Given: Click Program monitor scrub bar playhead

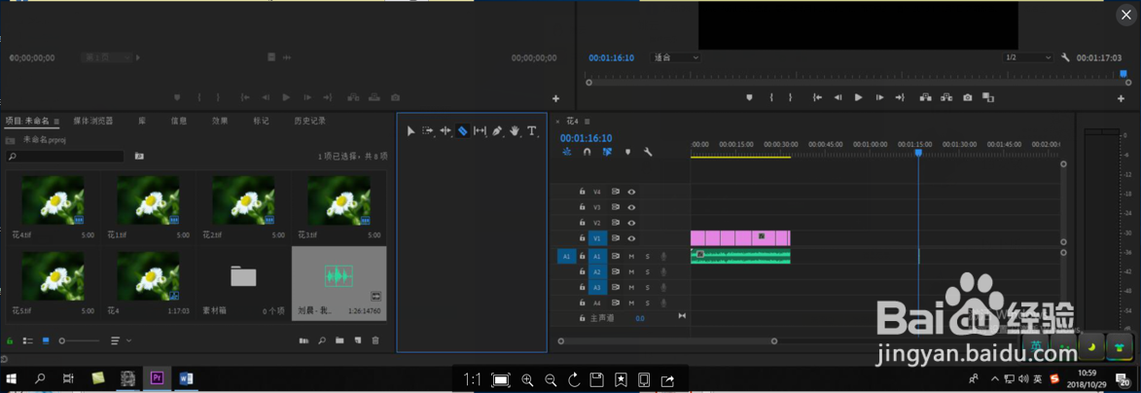Looking at the screenshot, I should coord(1123,74).
